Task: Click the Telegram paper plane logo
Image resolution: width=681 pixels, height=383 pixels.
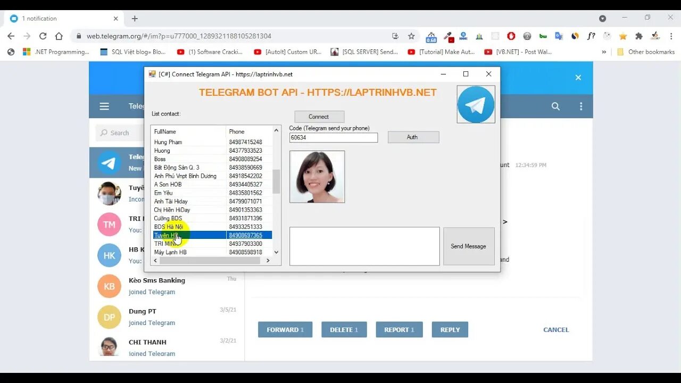Action: pos(476,105)
